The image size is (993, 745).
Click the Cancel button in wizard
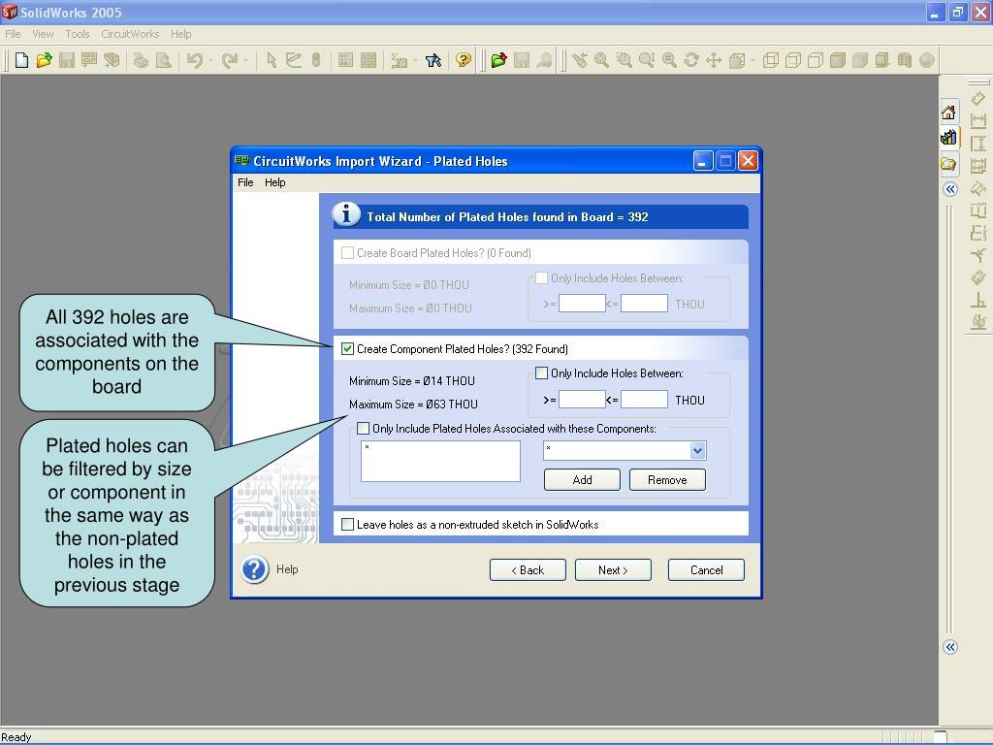[x=706, y=569]
